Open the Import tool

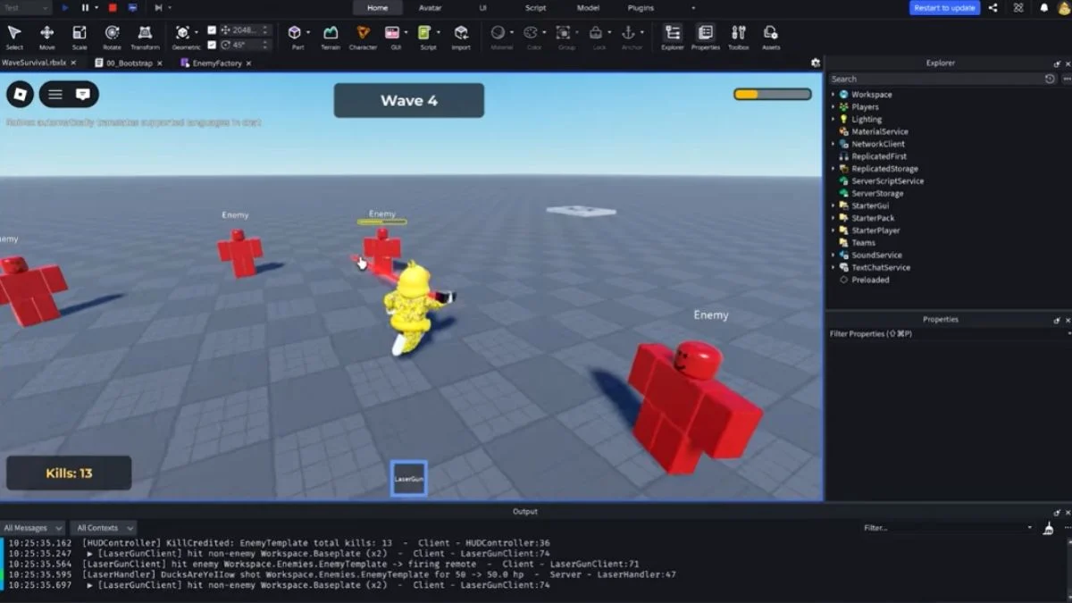461,37
